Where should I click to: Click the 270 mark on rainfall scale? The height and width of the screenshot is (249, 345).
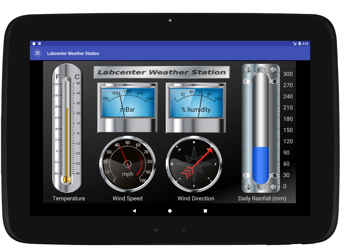288,85
